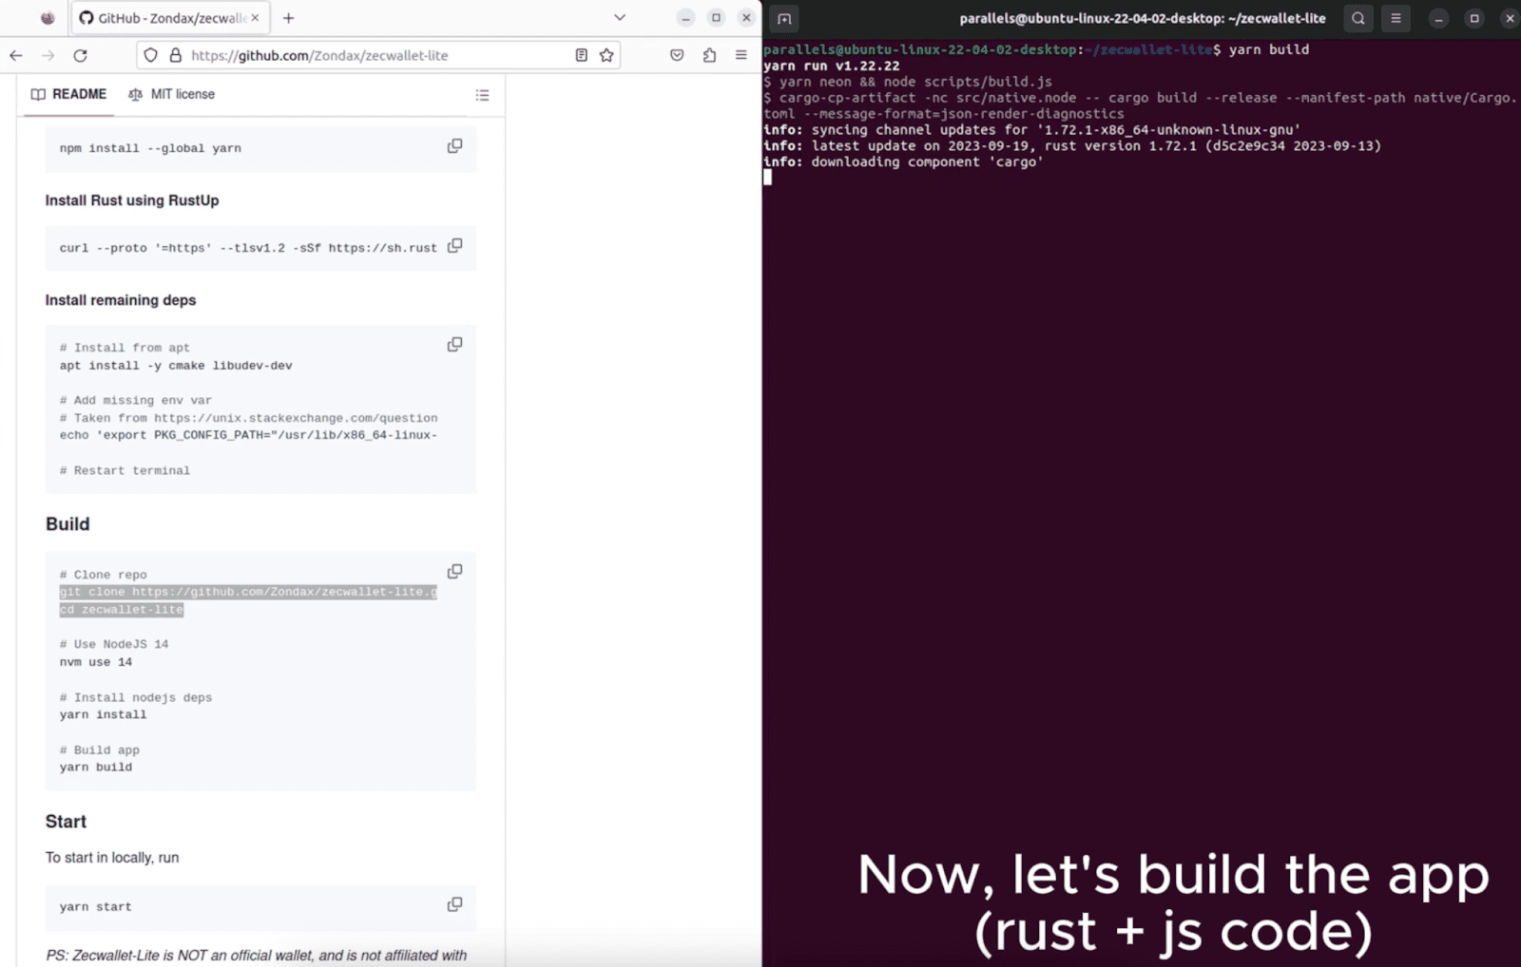Click the Build heading
Screen dimensions: 1521x967
tap(67, 524)
